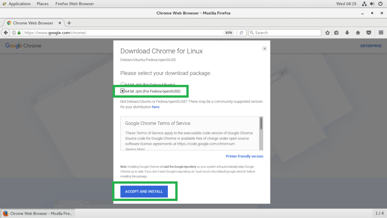Open the Places menu
387x218 pixels.
click(42, 4)
